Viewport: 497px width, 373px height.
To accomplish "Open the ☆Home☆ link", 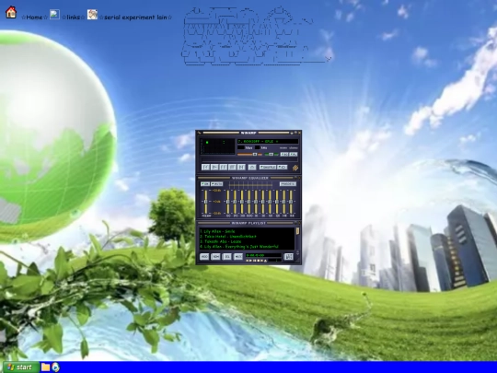I will point(34,17).
